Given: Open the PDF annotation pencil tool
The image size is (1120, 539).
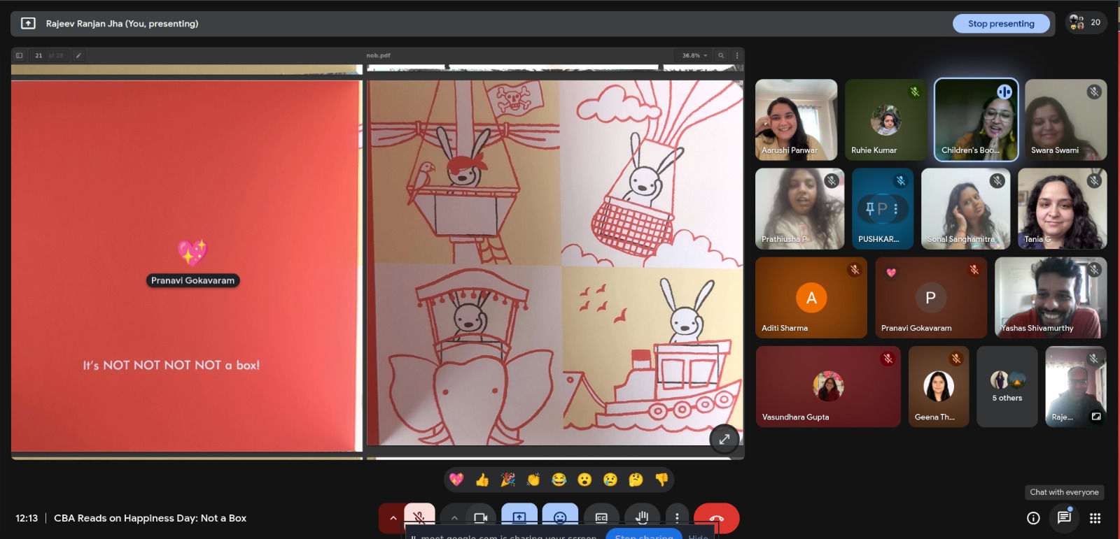Looking at the screenshot, I should 78,55.
